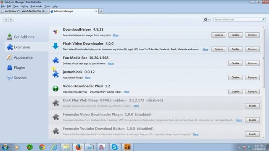Click the Freemake Youtube Download Button icon

tap(55, 131)
